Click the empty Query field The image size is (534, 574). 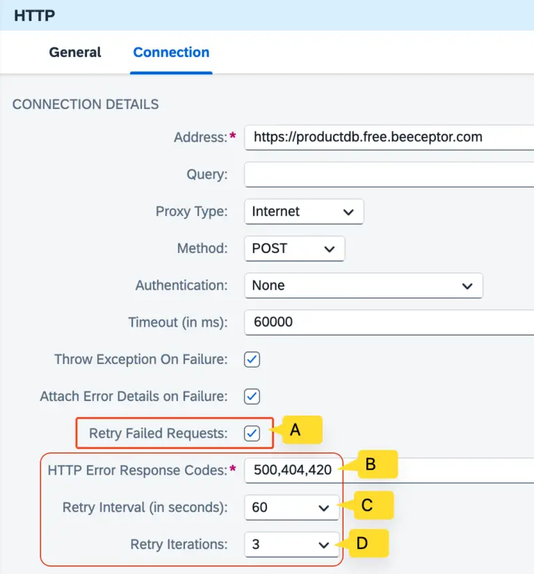coord(382,174)
